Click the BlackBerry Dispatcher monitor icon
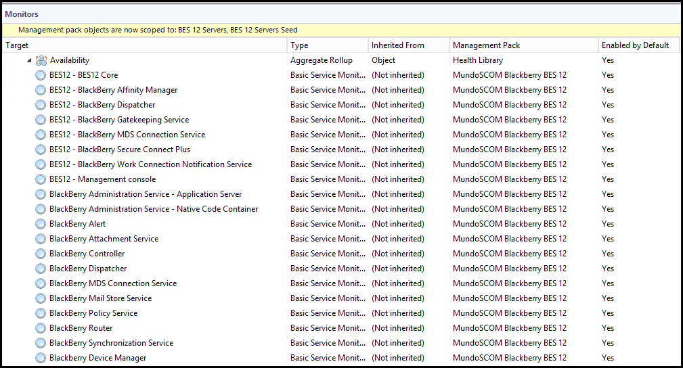Screen dimensions: 683x368 tap(41, 269)
